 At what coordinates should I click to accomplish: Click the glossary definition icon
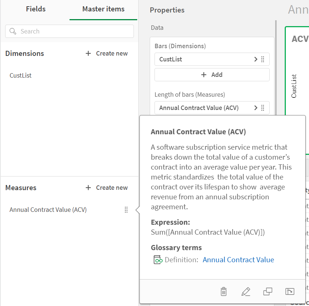(158, 260)
